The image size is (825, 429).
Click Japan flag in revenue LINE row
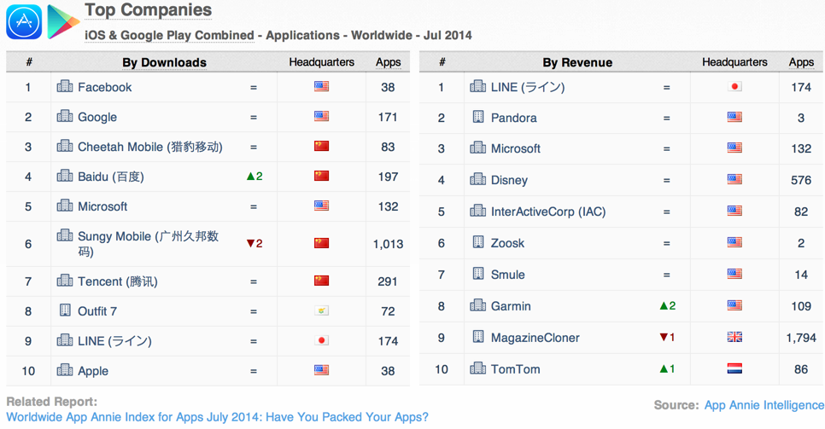(734, 87)
